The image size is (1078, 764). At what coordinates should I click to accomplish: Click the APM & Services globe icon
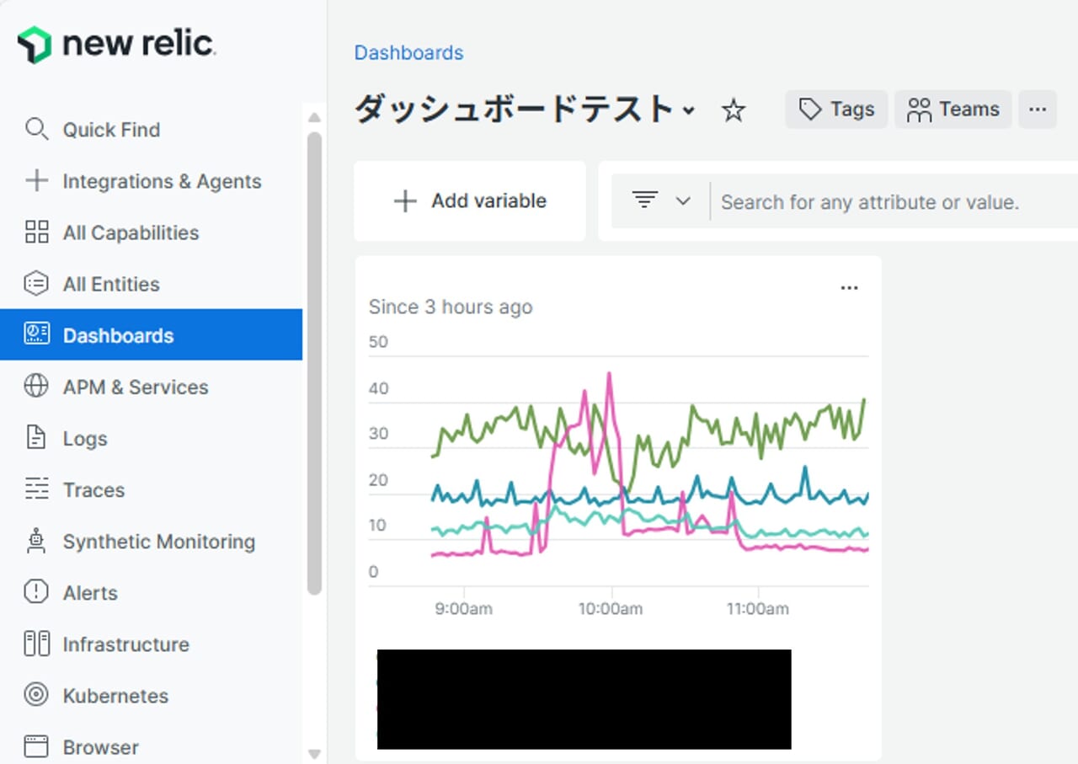(x=36, y=387)
